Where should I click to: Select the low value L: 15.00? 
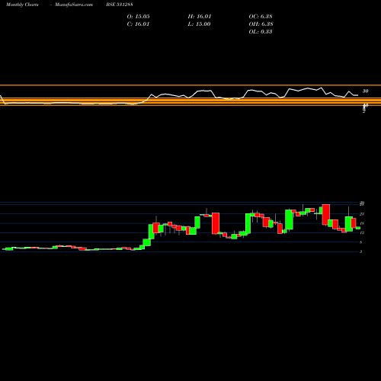click(199, 24)
